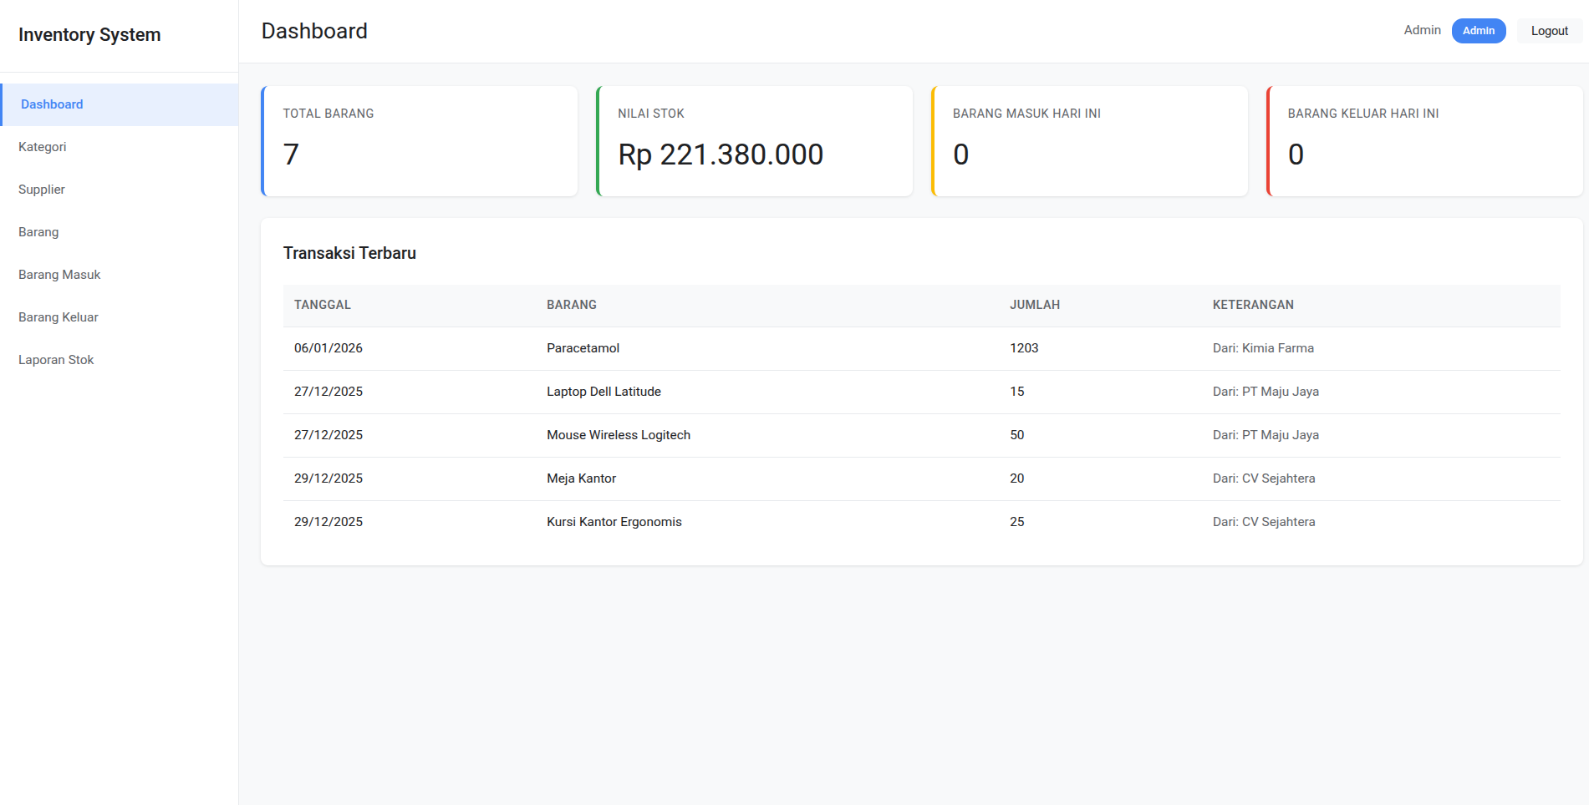
Task: Click the blue Admin role badge
Action: tap(1478, 31)
